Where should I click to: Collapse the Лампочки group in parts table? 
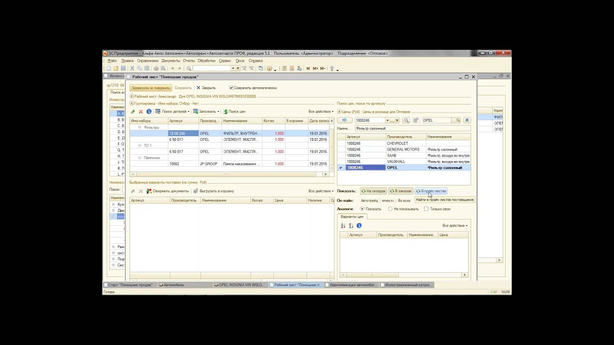click(140, 158)
